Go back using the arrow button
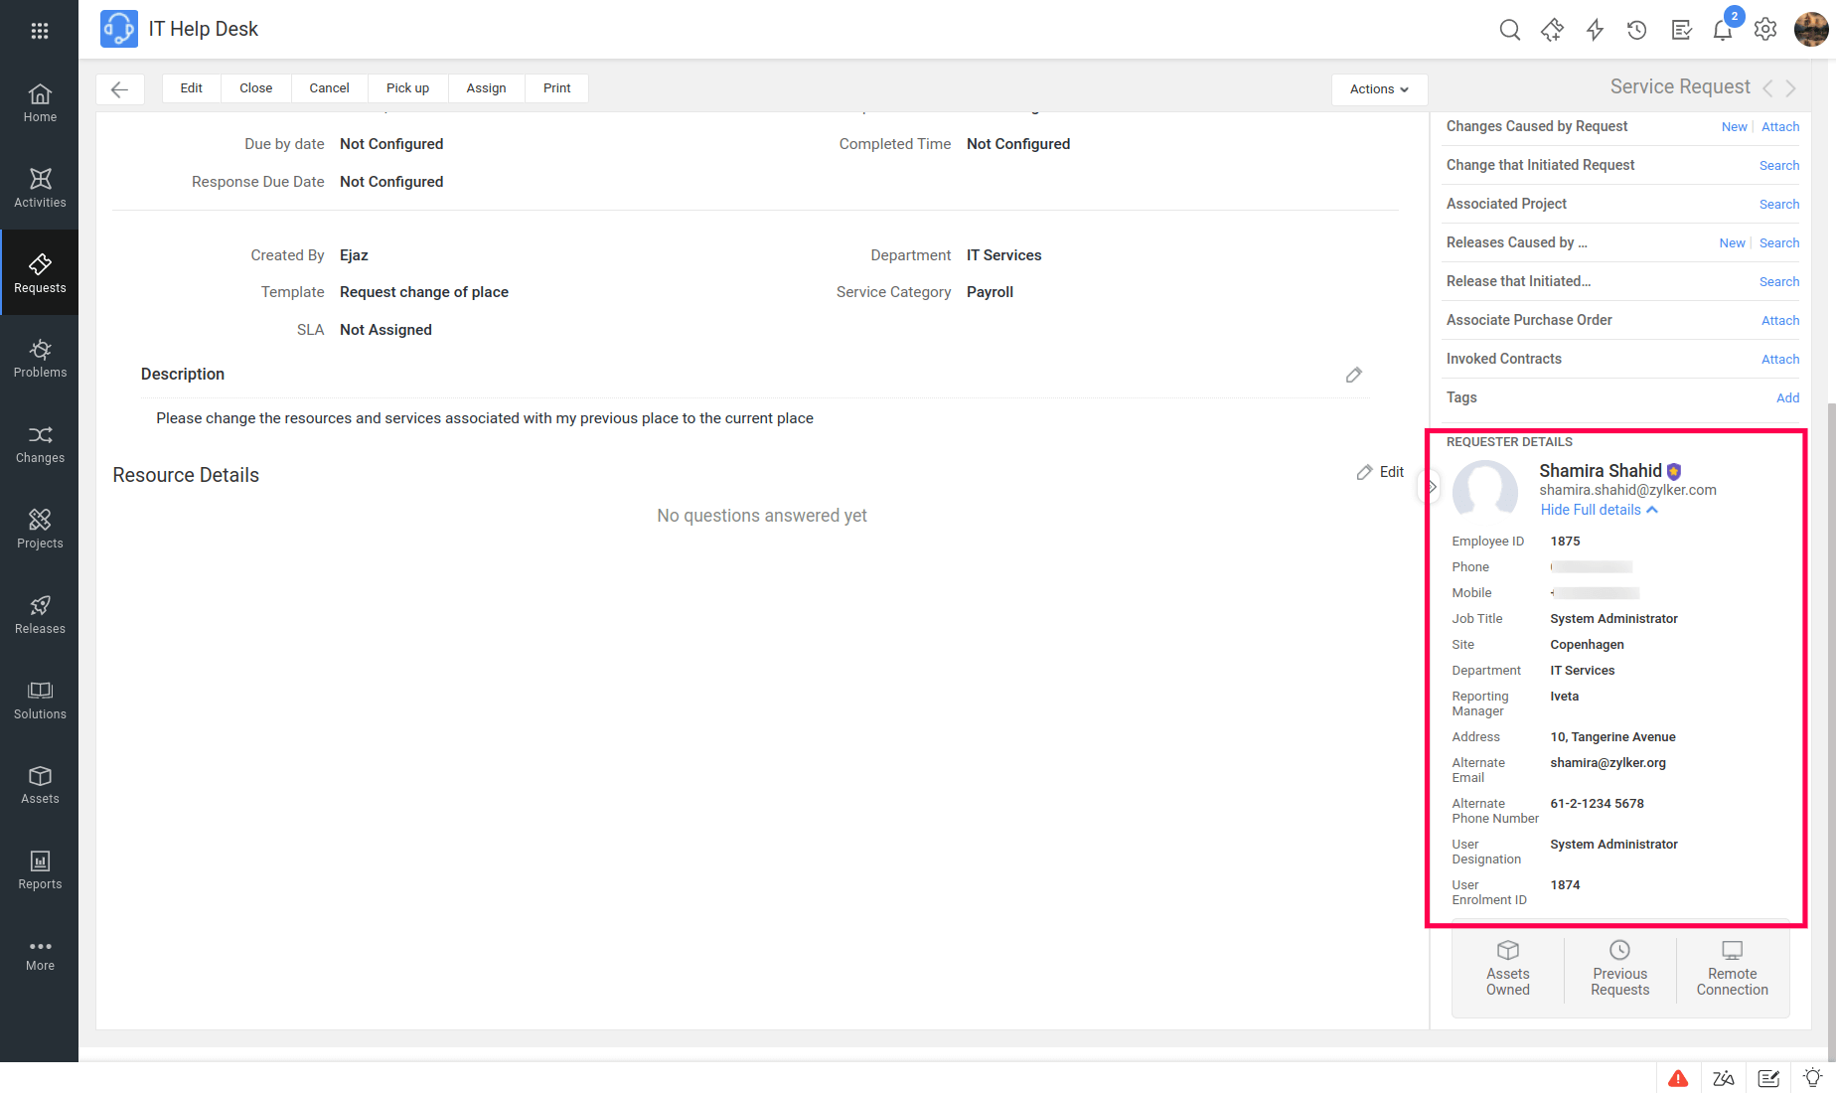This screenshot has height=1093, width=1836. 120,88
